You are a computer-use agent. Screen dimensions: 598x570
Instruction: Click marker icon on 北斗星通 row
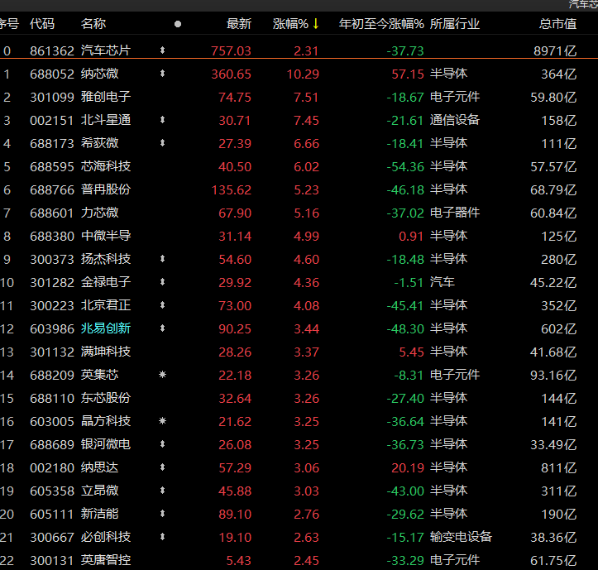click(162, 120)
